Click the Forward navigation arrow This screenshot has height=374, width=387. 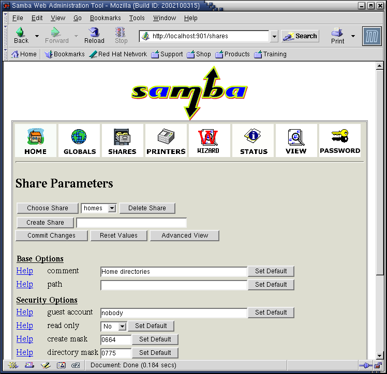click(x=56, y=36)
